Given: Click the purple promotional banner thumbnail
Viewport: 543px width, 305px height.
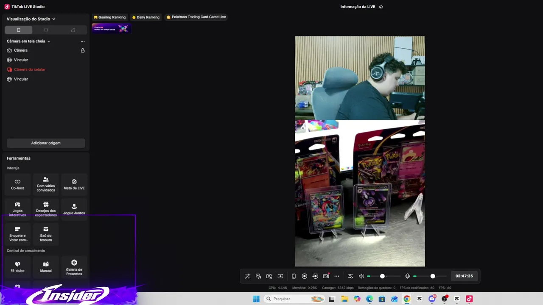Looking at the screenshot, I should point(112,28).
